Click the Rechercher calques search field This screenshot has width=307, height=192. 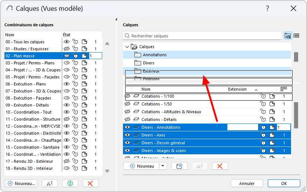click(204, 36)
